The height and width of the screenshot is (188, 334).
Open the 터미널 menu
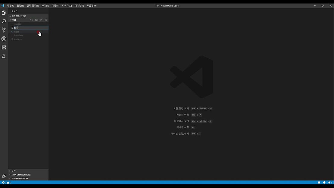coord(80,5)
